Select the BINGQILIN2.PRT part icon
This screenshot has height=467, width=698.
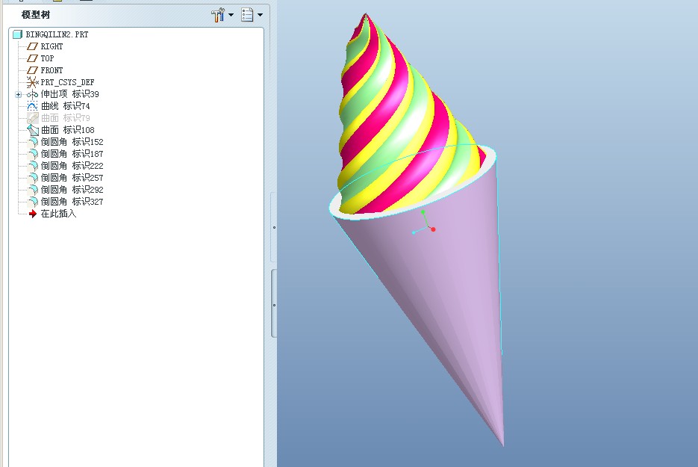(18, 34)
